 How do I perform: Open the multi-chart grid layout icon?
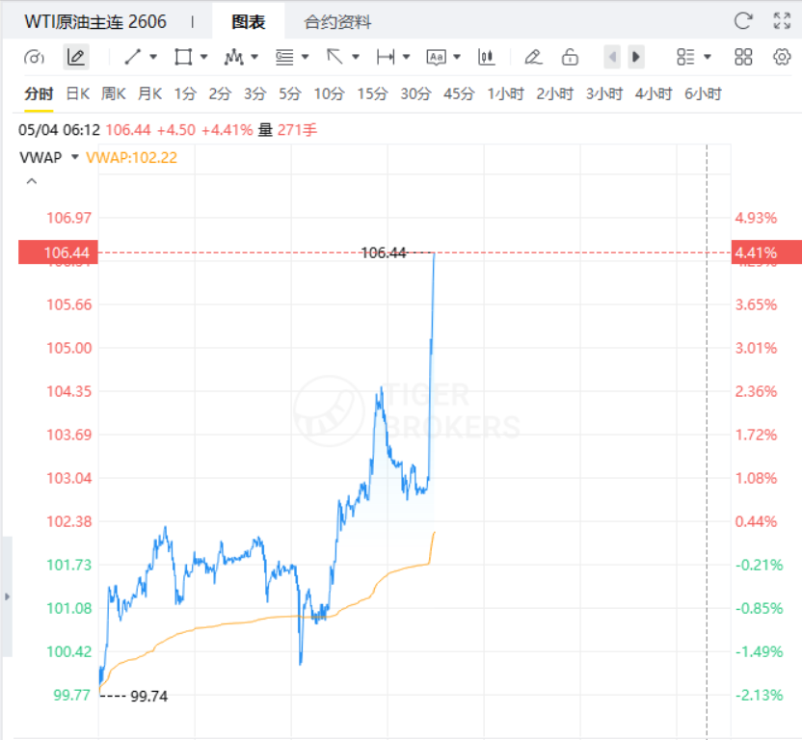click(743, 57)
